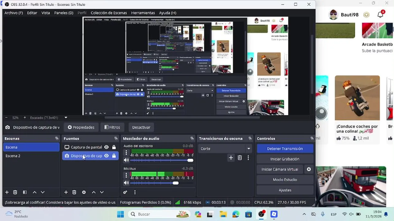Pop out the Escenas panel
This screenshot has height=221, width=394.
[56, 138]
